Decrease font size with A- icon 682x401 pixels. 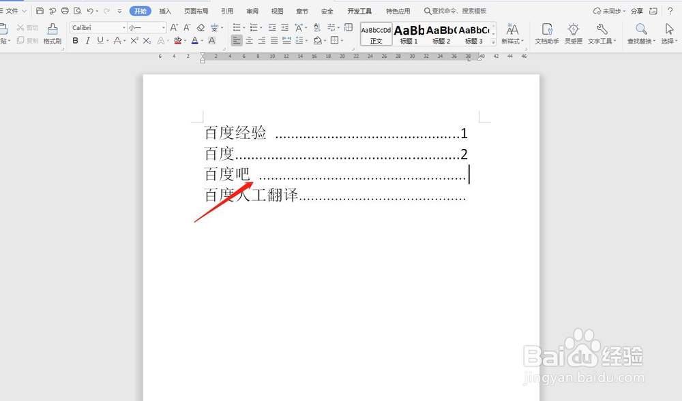pyautogui.click(x=187, y=27)
